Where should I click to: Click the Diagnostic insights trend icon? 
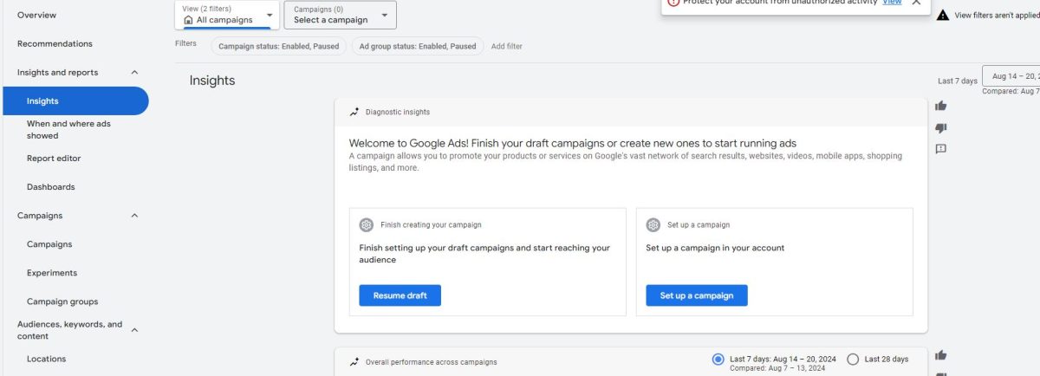tap(354, 112)
